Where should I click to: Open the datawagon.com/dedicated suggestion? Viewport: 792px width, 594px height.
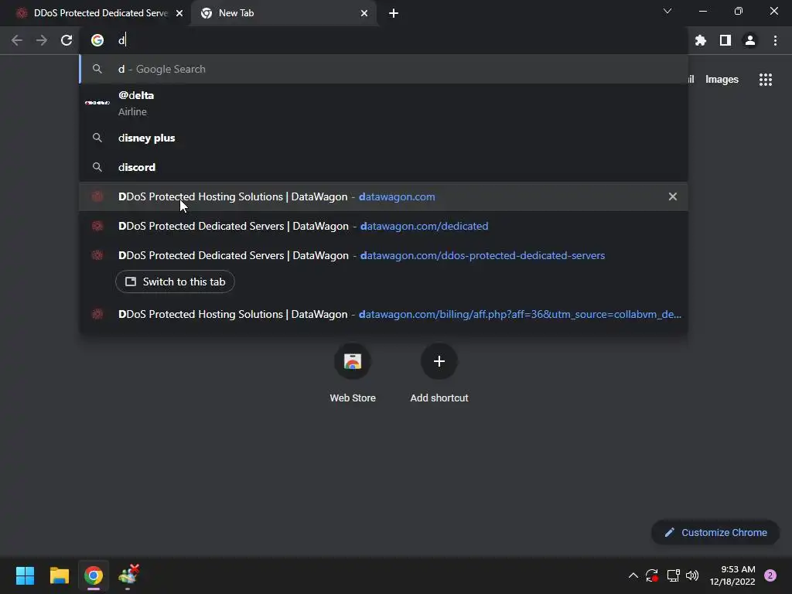pos(384,226)
